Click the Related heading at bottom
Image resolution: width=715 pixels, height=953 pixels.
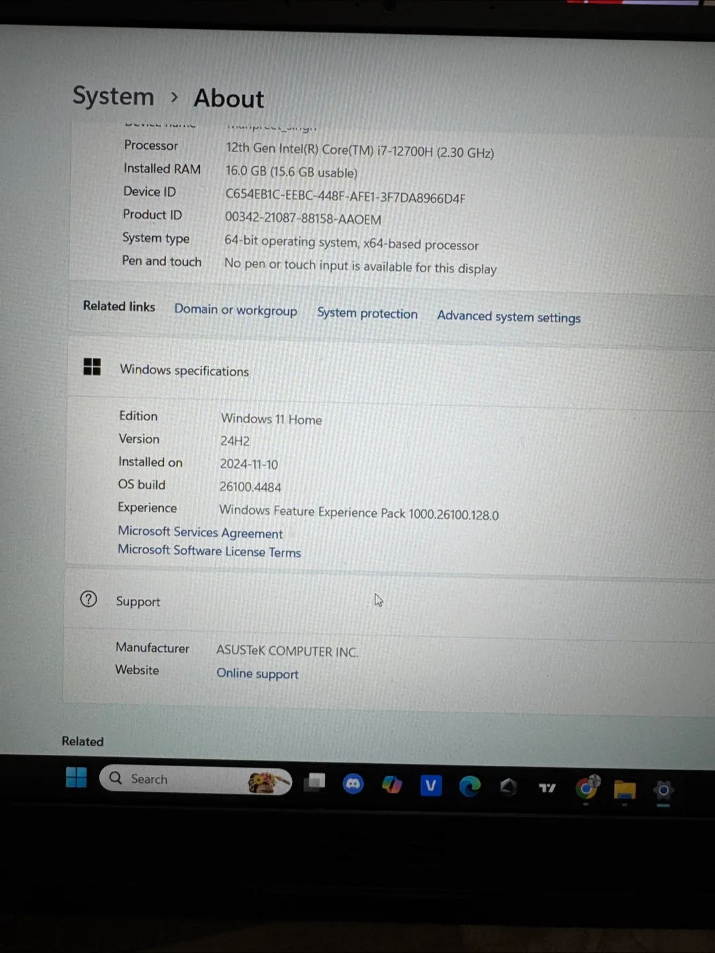83,741
